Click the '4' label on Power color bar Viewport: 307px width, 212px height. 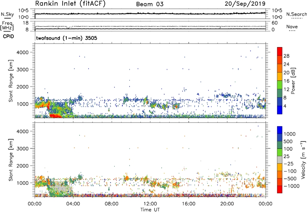click(285, 106)
